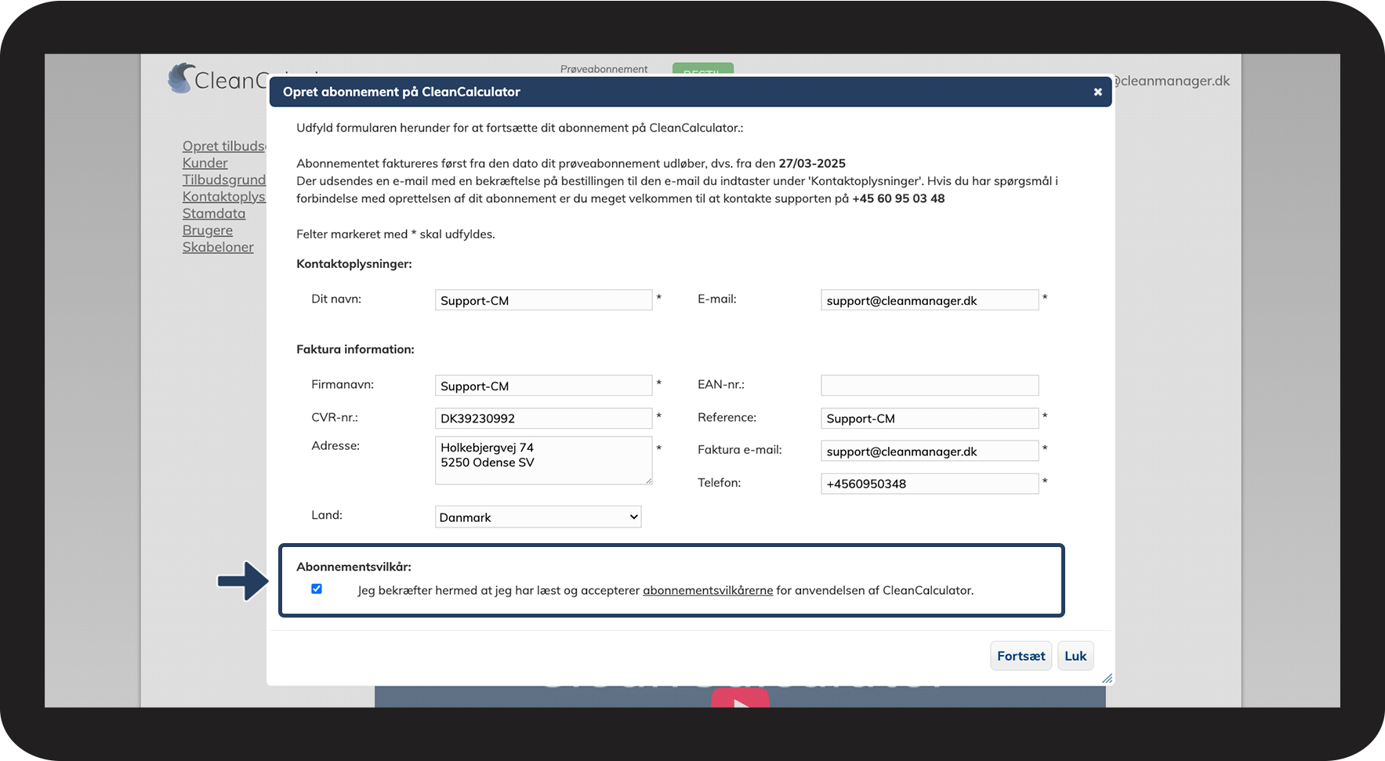Click the empty EAN-nr. input field
Viewport: 1385px width, 761px height.
[930, 386]
